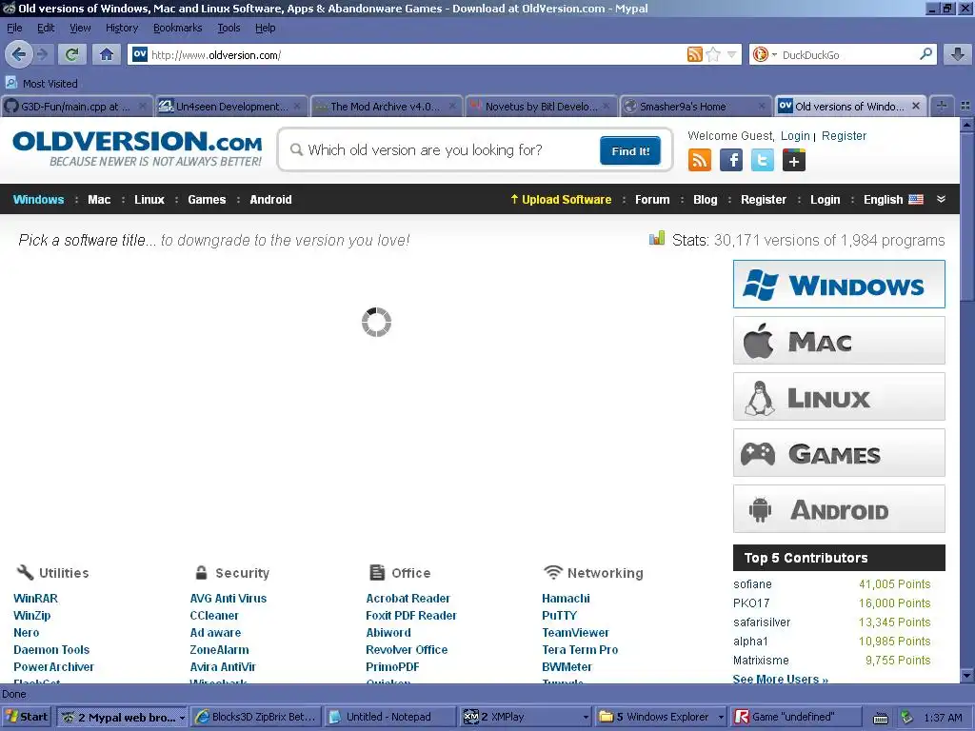Viewport: 975px width, 731px height.
Task: Open the XMPlay taskbar group
Action: (x=526, y=717)
